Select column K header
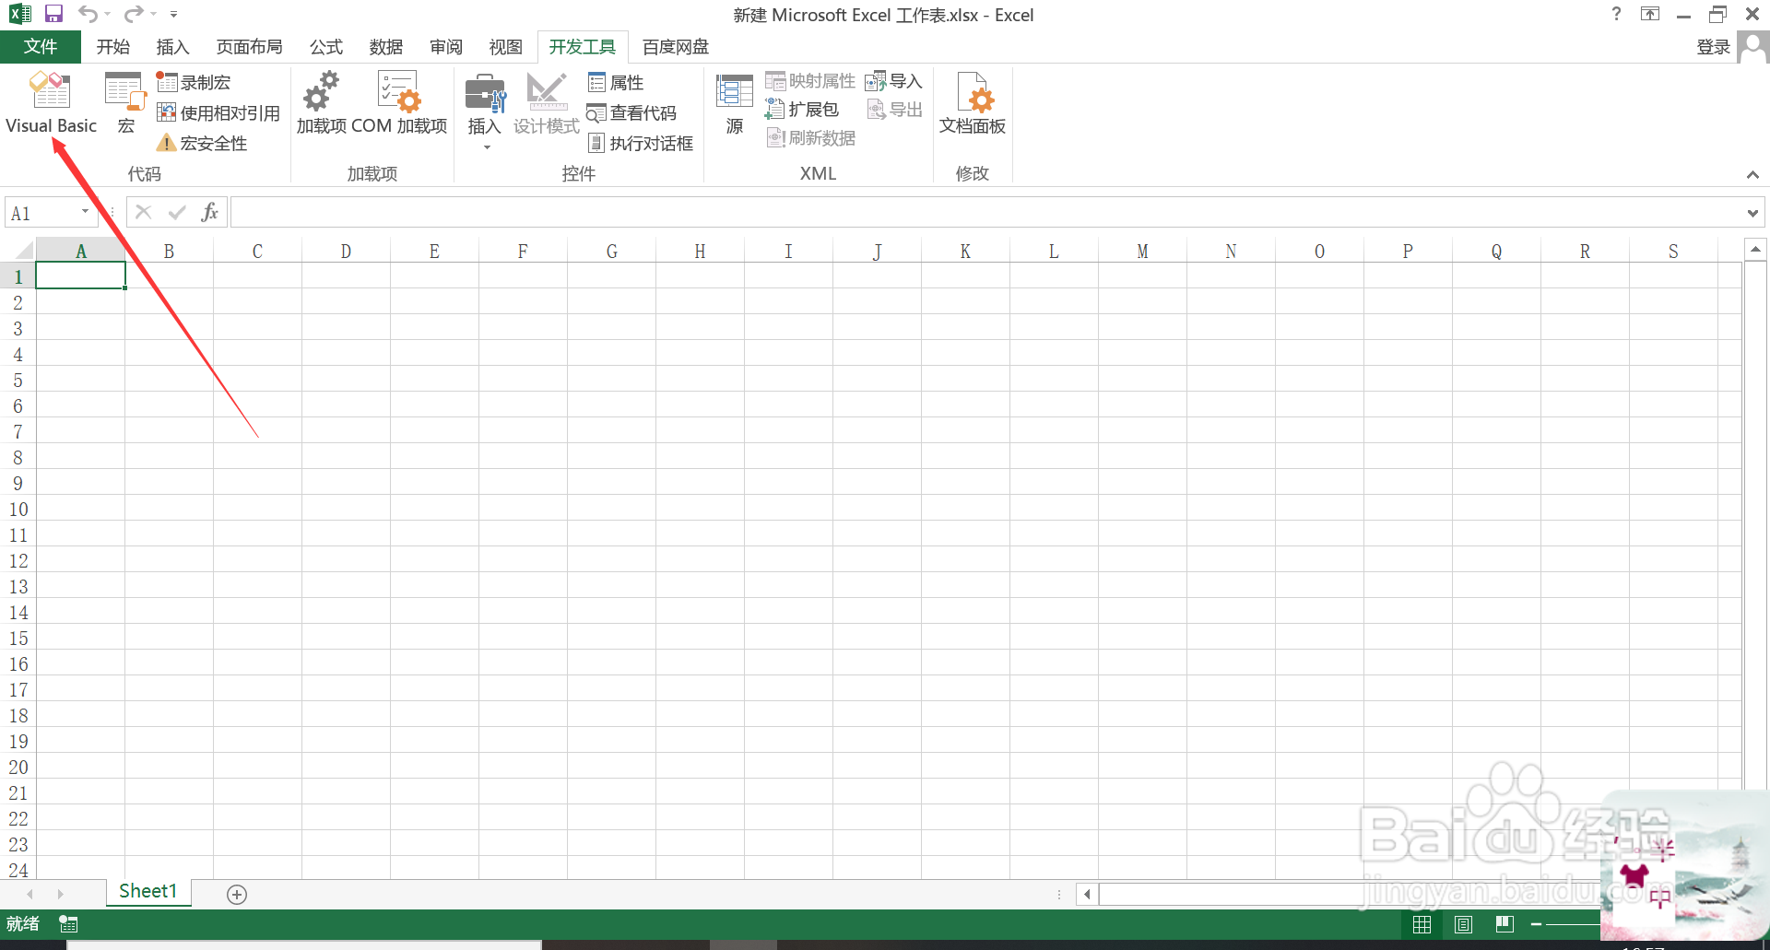This screenshot has height=950, width=1770. point(965,251)
